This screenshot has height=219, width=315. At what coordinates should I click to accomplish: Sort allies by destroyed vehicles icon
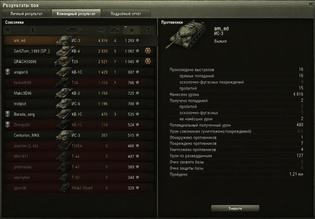pos(115,30)
